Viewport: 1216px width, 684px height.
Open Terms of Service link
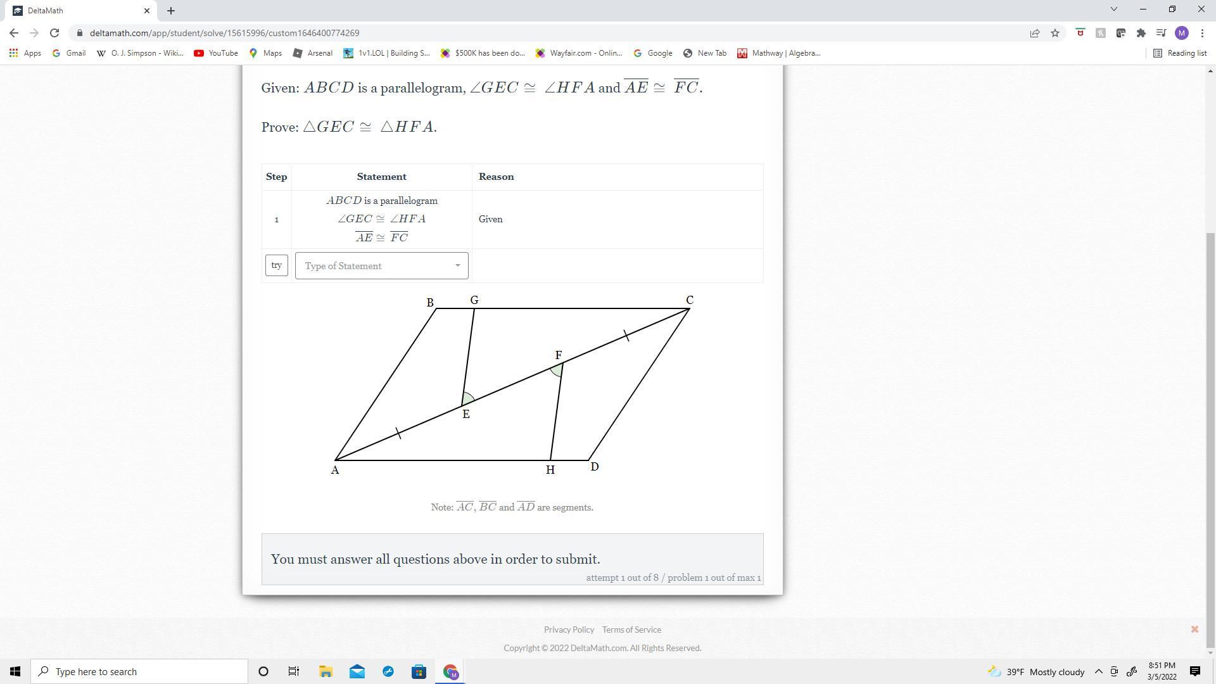[x=631, y=630]
